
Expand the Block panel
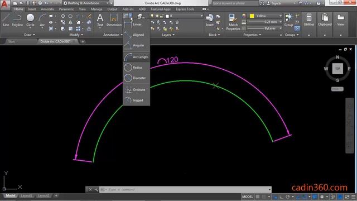click(x=214, y=35)
